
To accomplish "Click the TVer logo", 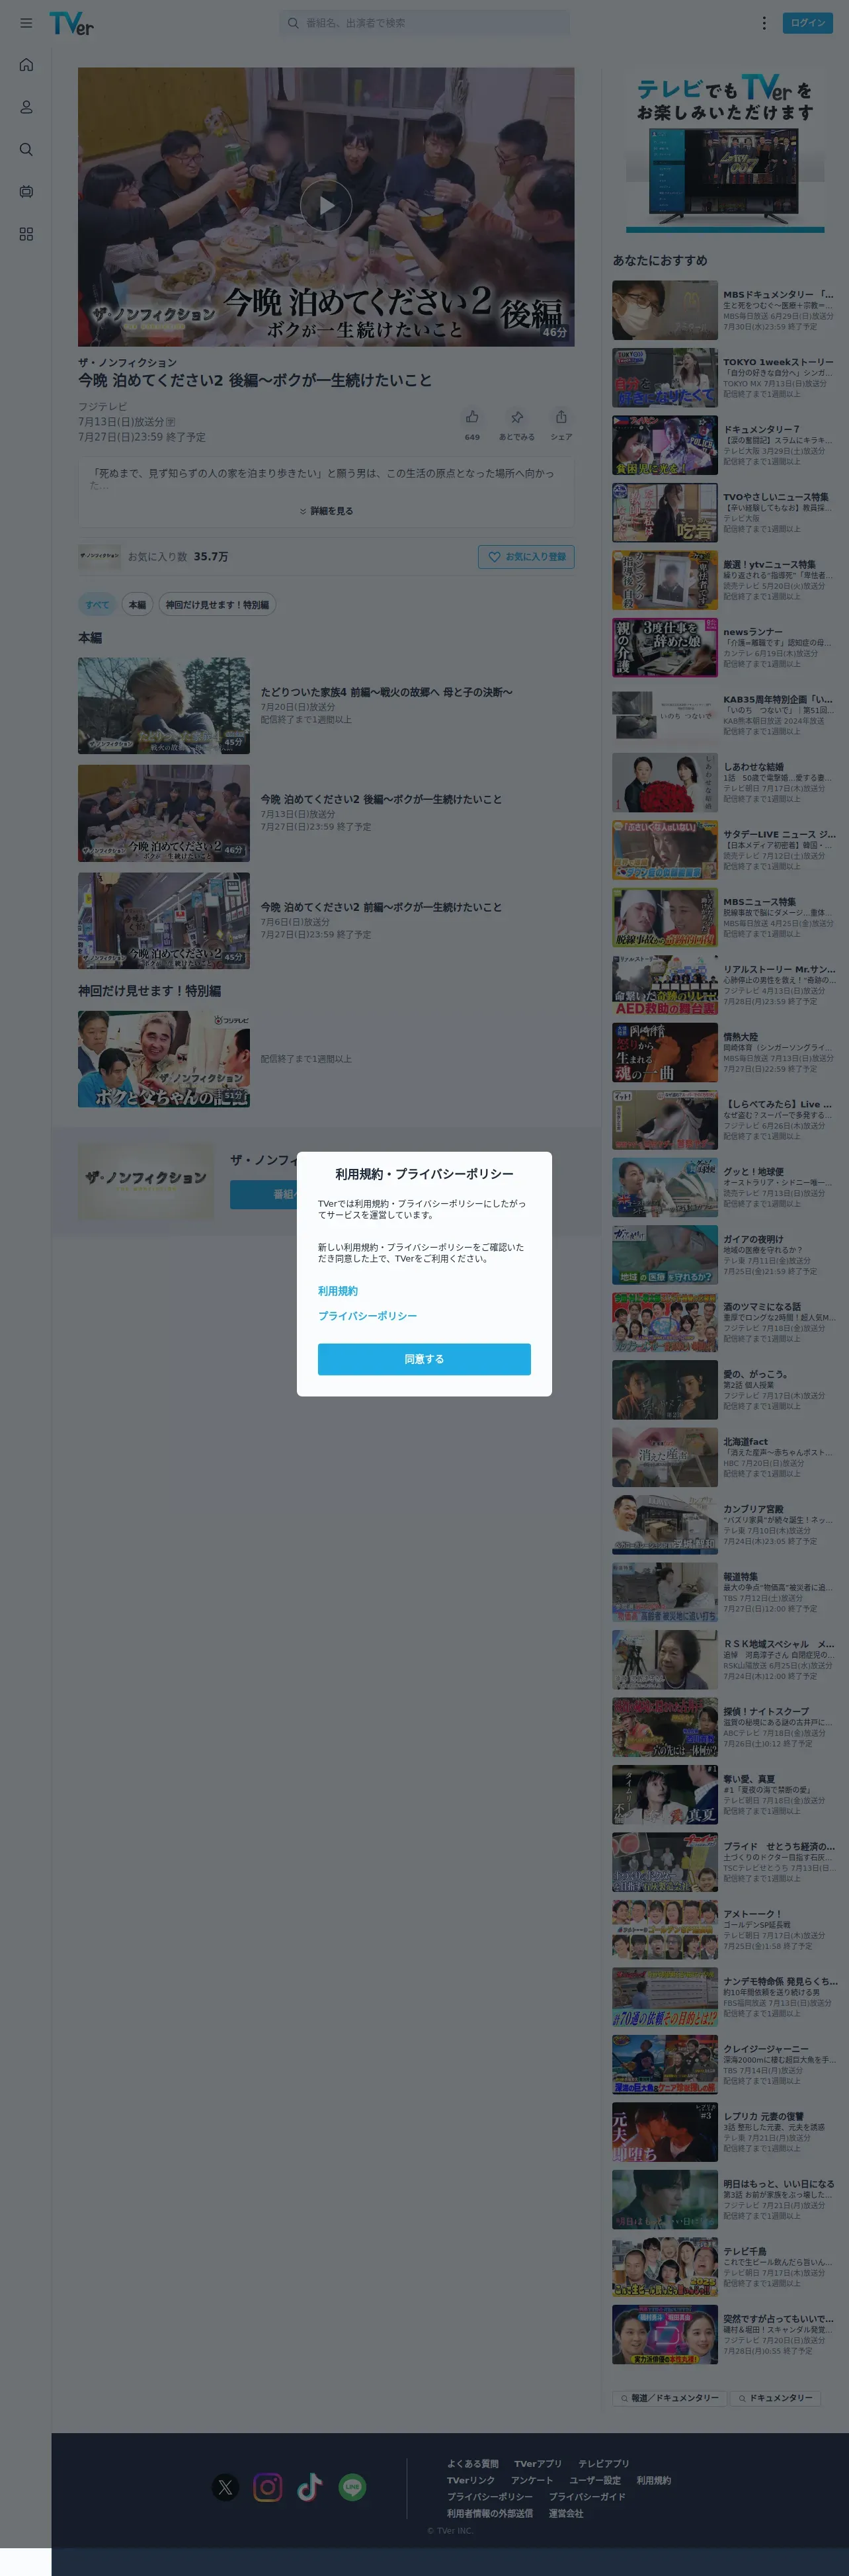I will click(x=71, y=23).
